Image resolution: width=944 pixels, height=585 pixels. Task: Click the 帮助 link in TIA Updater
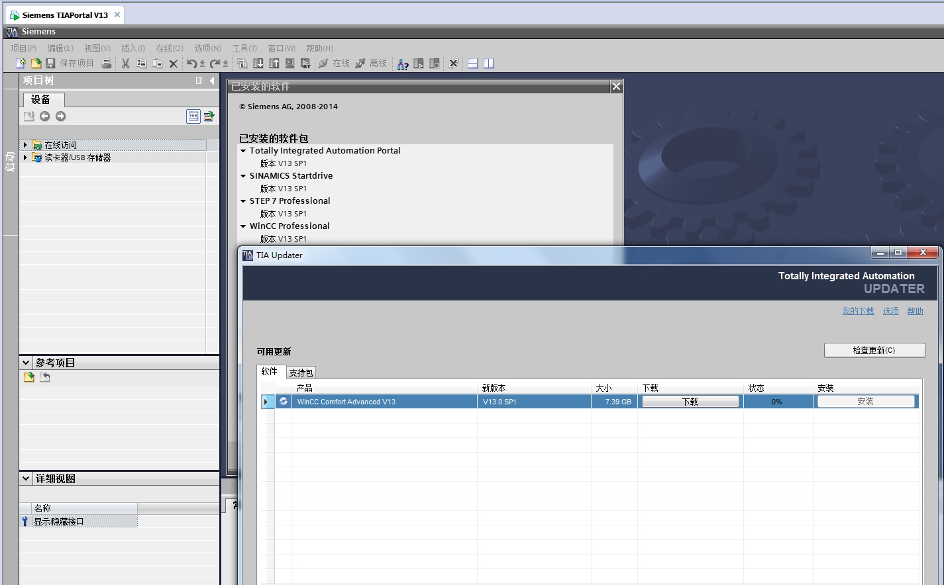coord(915,311)
